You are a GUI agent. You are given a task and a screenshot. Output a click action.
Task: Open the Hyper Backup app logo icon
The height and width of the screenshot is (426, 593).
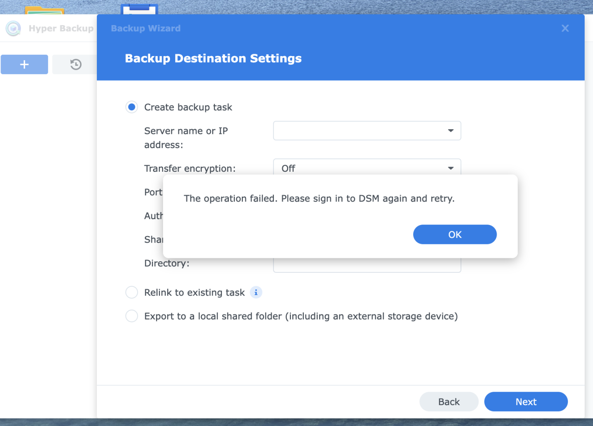pos(13,28)
